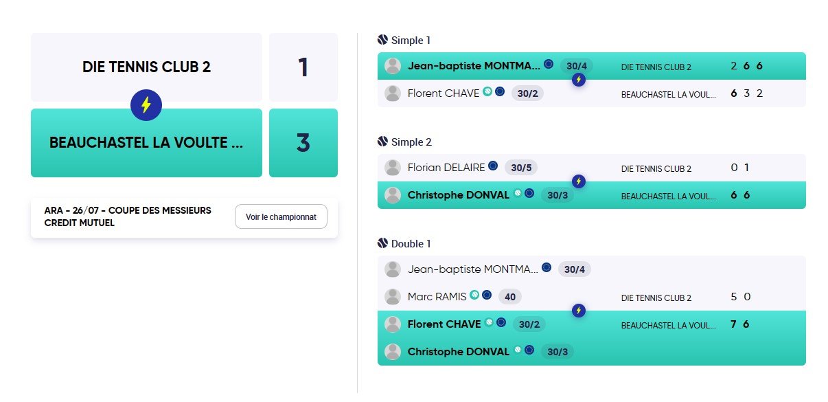
Task: Click the 40 ranking badge of Marc RAMIS
Action: [x=510, y=297]
